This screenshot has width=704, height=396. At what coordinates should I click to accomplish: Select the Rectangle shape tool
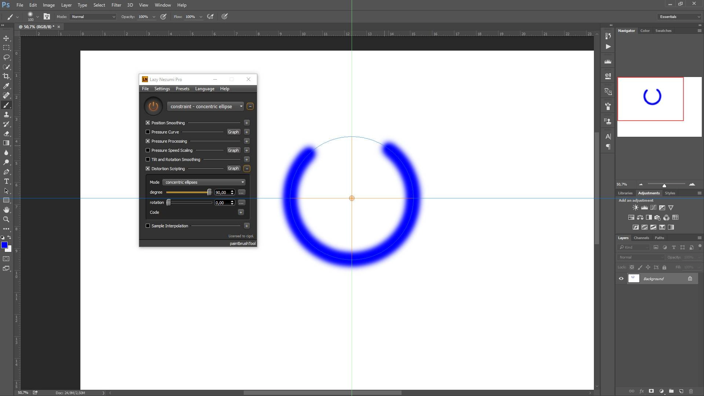click(6, 200)
